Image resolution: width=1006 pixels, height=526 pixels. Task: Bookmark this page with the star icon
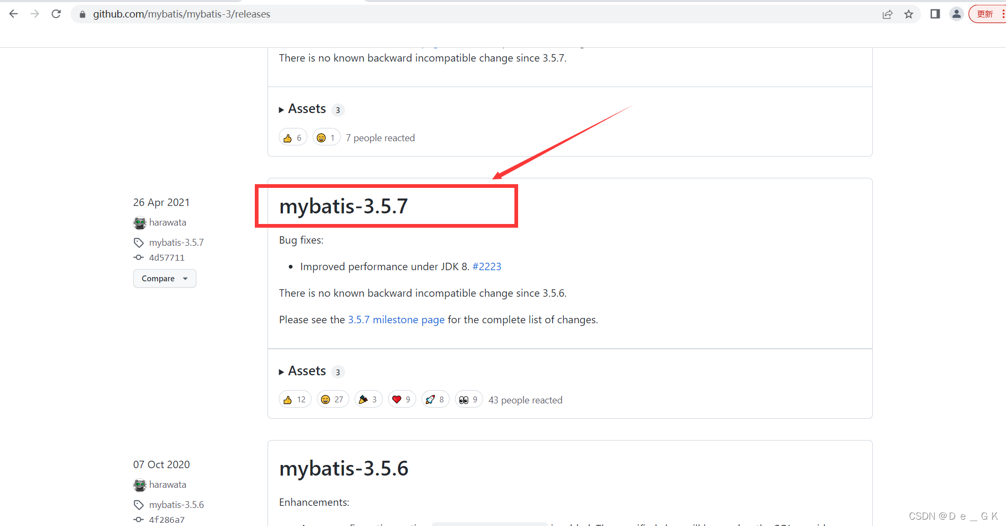909,14
